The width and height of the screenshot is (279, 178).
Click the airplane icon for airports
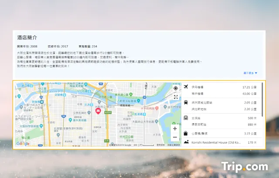coord(186,87)
